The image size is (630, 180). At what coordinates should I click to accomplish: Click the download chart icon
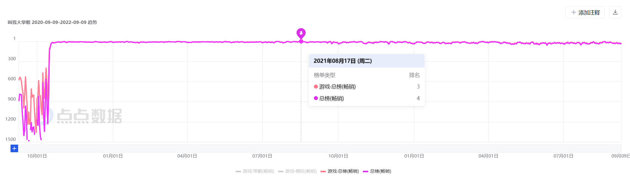(615, 12)
